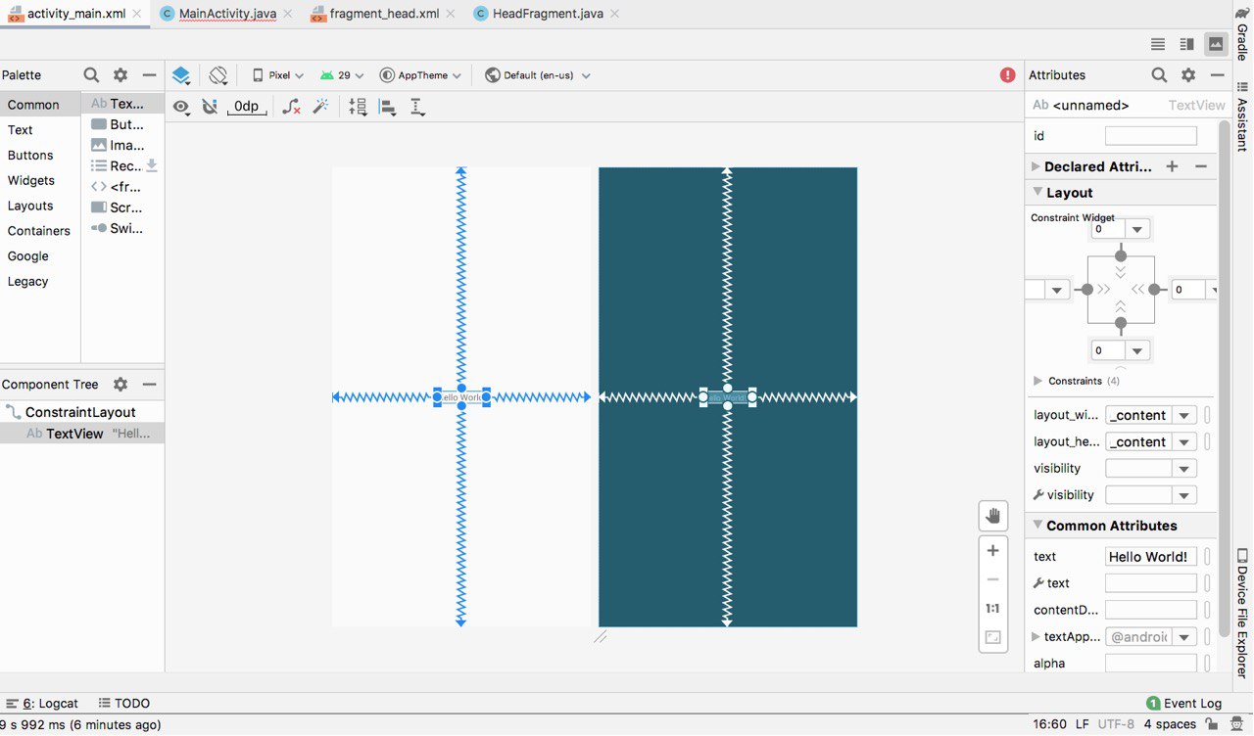Pick fragment palette item

click(122, 187)
